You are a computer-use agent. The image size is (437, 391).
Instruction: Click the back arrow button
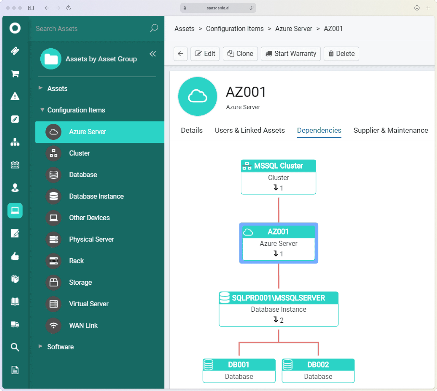(x=180, y=54)
